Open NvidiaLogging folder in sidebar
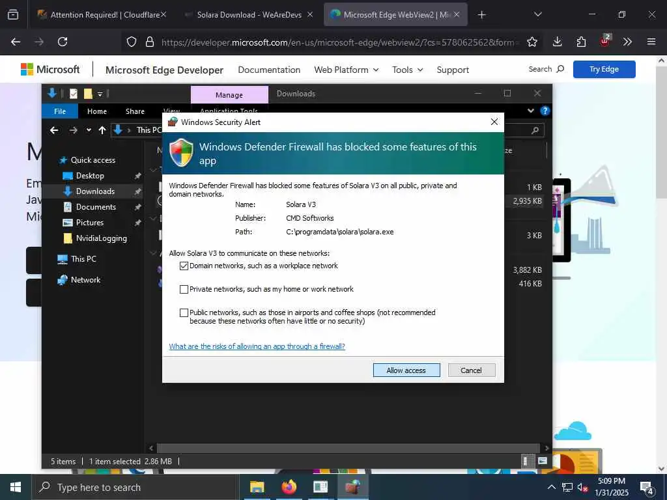667x500 pixels. coord(101,238)
